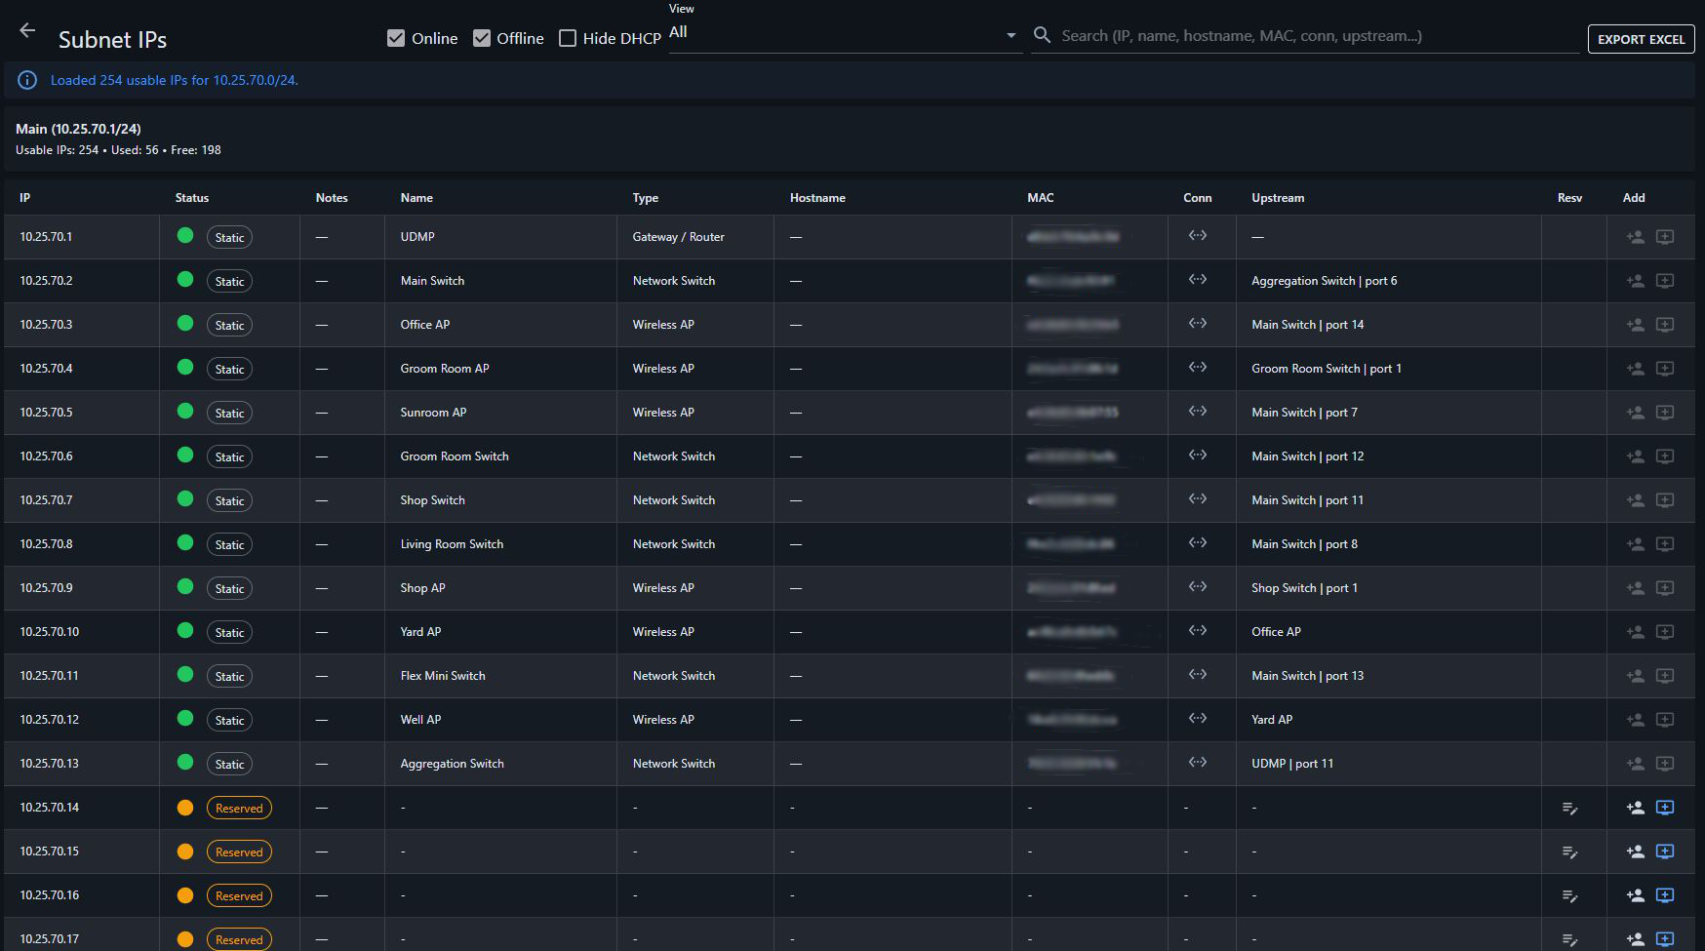Open the View dropdown set to All

(844, 34)
